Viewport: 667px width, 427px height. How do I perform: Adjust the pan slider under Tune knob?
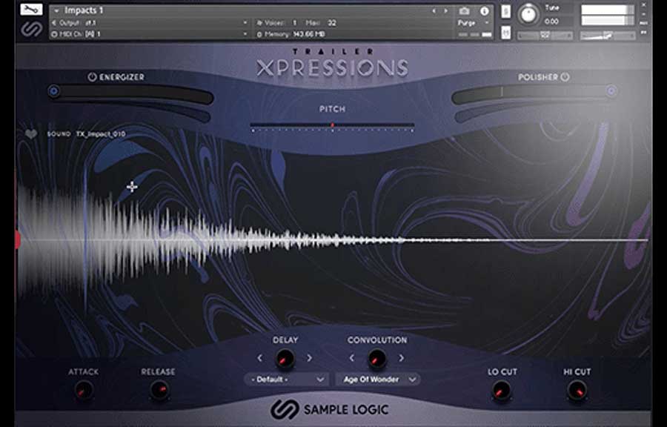(x=545, y=36)
